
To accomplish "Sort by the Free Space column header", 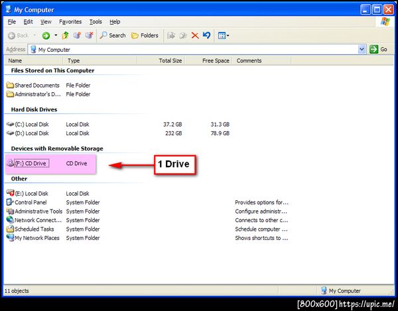I will coord(208,60).
